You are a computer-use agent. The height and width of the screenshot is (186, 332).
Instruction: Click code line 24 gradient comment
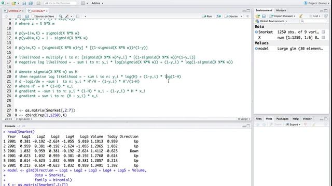coord(57,96)
